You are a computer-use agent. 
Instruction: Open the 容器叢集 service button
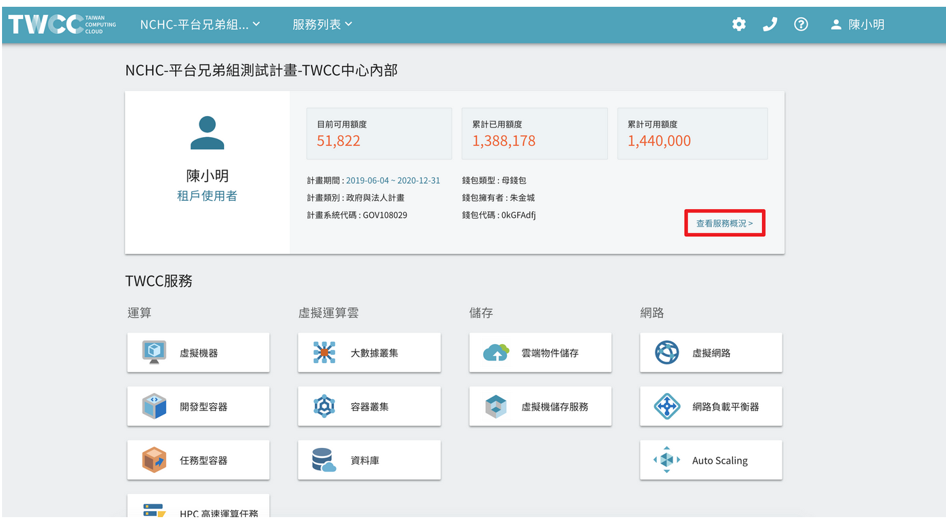(x=369, y=406)
